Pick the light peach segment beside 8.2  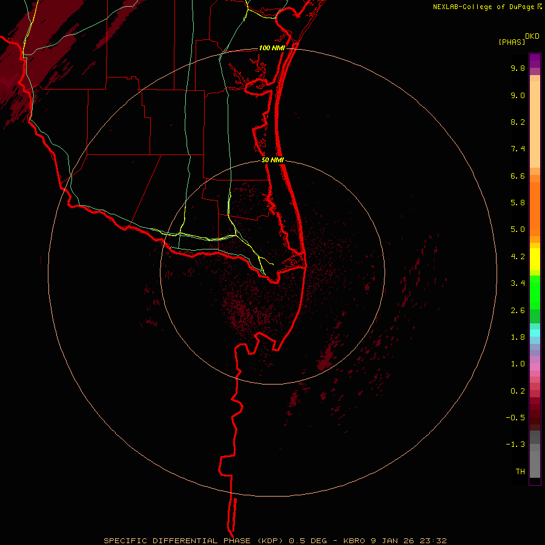(535, 124)
